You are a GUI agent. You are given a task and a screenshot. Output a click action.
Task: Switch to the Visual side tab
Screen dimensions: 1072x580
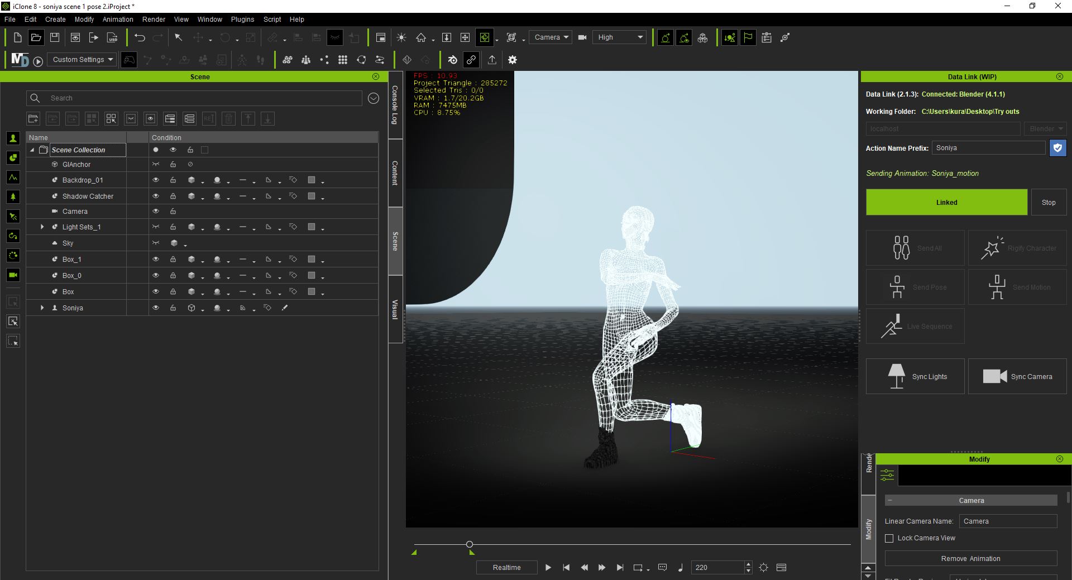(x=395, y=309)
